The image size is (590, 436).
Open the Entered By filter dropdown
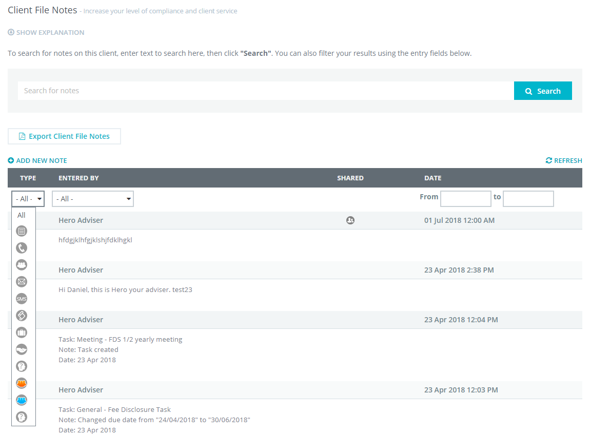point(93,199)
